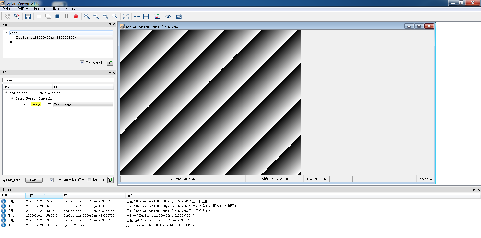Screen dimensions: 481x238
Task: Enable the grid overlay icon
Action: (x=146, y=16)
